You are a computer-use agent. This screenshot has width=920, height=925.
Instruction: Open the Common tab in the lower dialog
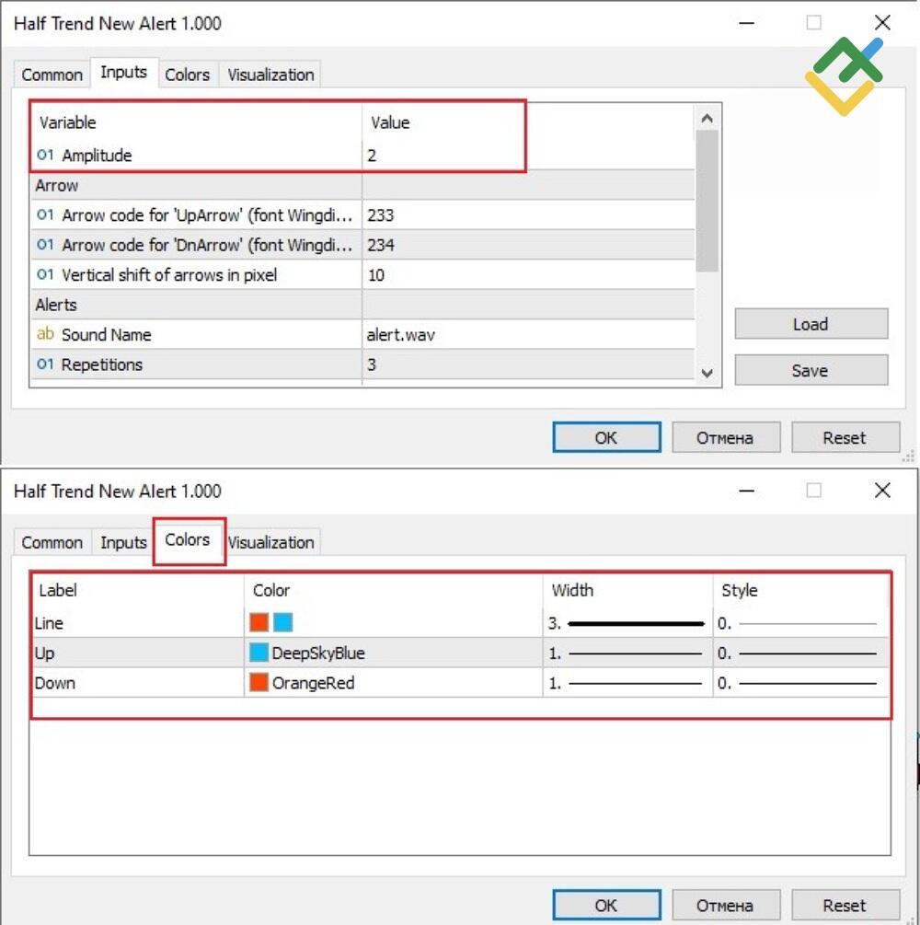(52, 542)
